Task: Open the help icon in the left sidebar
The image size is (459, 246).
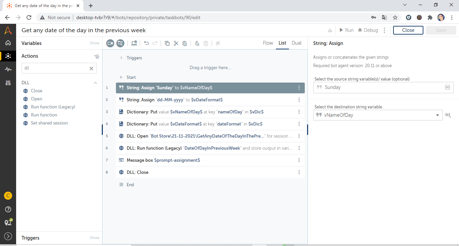Action: pyautogui.click(x=8, y=209)
